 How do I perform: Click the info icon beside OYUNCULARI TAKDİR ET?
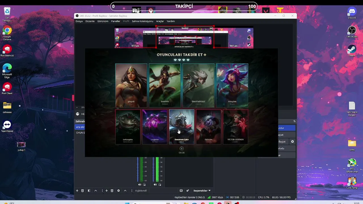click(205, 55)
